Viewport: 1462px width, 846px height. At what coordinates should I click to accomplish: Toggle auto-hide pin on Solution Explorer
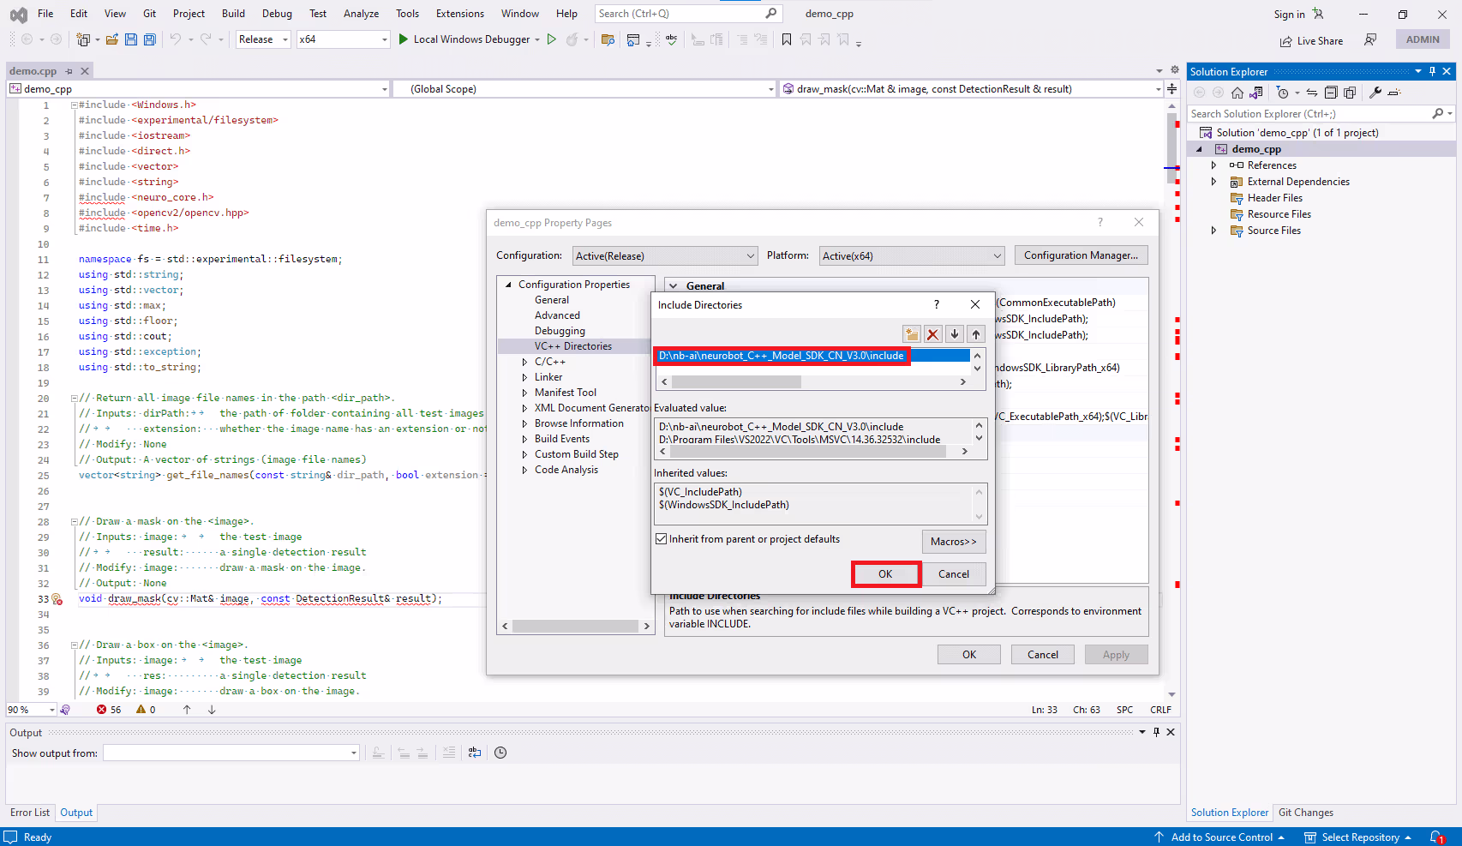[x=1432, y=71]
